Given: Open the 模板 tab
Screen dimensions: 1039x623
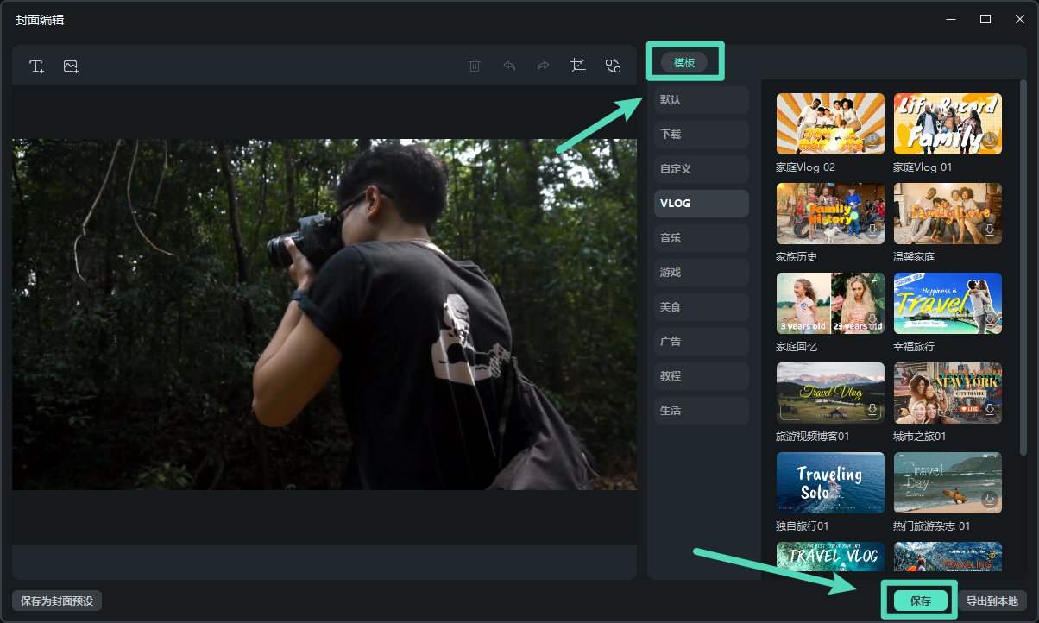Looking at the screenshot, I should 684,62.
